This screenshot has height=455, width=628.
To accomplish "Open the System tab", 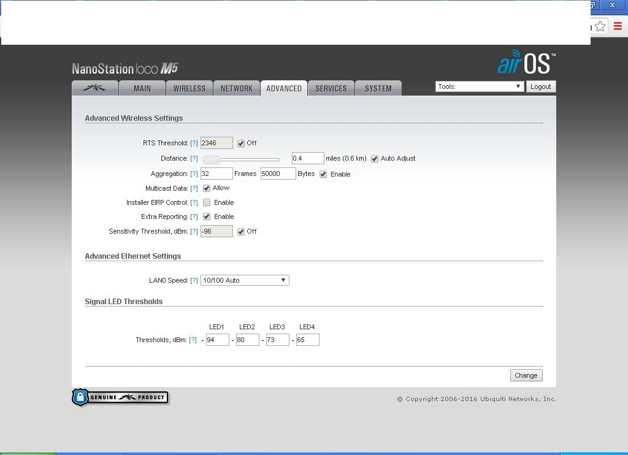I will [x=378, y=88].
